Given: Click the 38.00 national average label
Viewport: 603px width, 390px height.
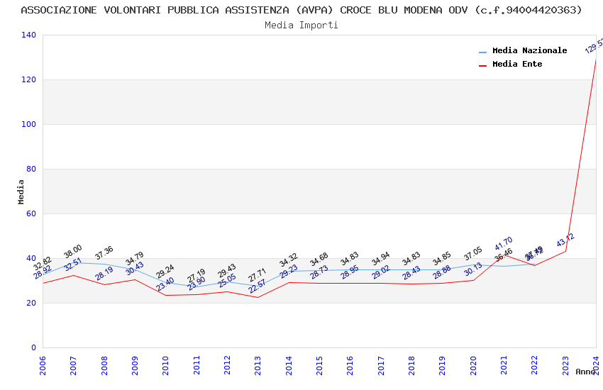Looking at the screenshot, I should tap(73, 252).
